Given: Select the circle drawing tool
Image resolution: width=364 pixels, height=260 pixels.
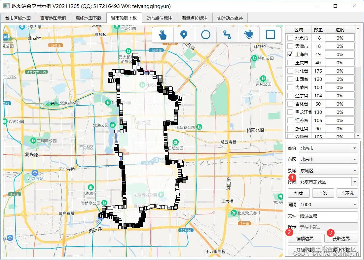Looking at the screenshot, I should pos(206,35).
